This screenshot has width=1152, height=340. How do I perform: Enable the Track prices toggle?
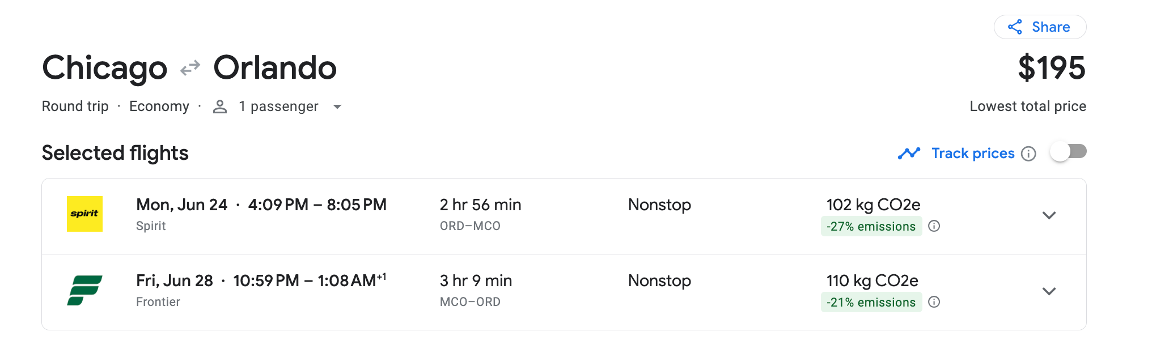tap(1068, 152)
